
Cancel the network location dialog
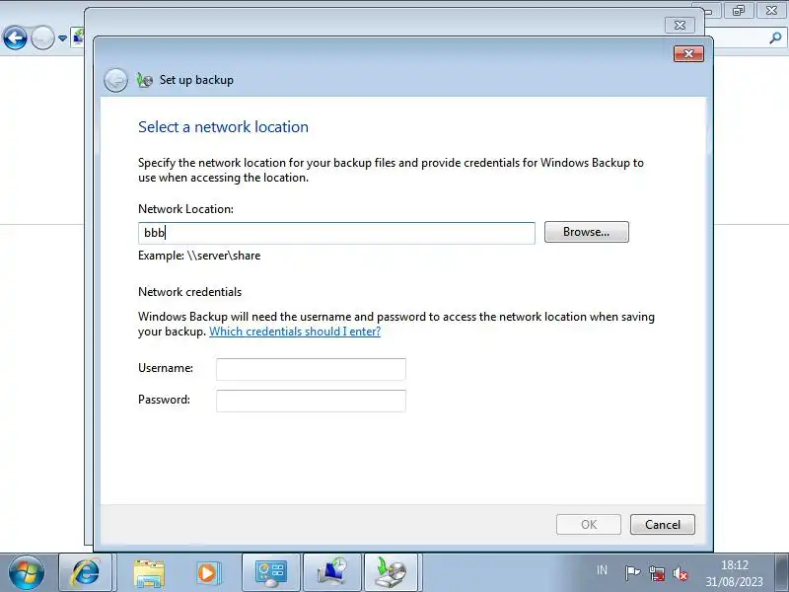[x=662, y=525]
